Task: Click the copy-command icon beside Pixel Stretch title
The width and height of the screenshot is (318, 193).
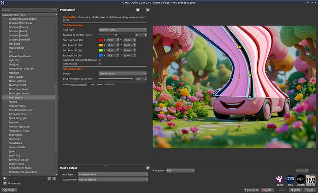Action: coord(138,10)
